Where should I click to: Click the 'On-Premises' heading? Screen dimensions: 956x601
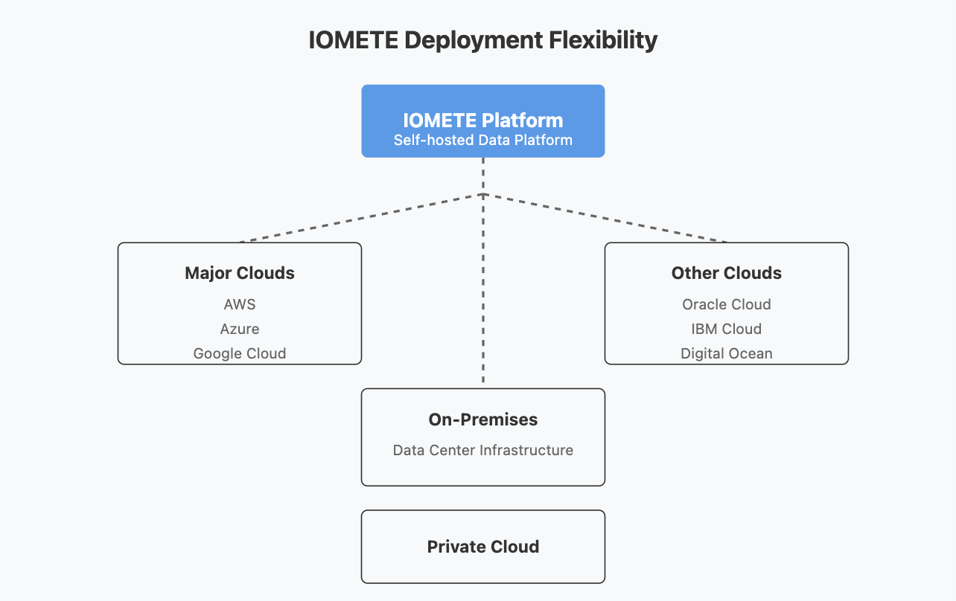[482, 420]
